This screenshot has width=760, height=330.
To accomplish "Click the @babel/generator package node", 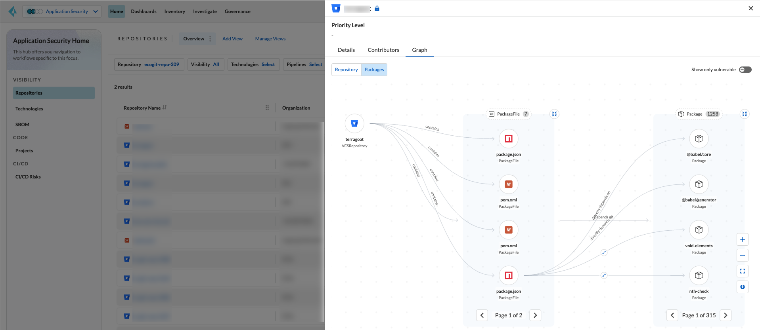I will coord(699,184).
